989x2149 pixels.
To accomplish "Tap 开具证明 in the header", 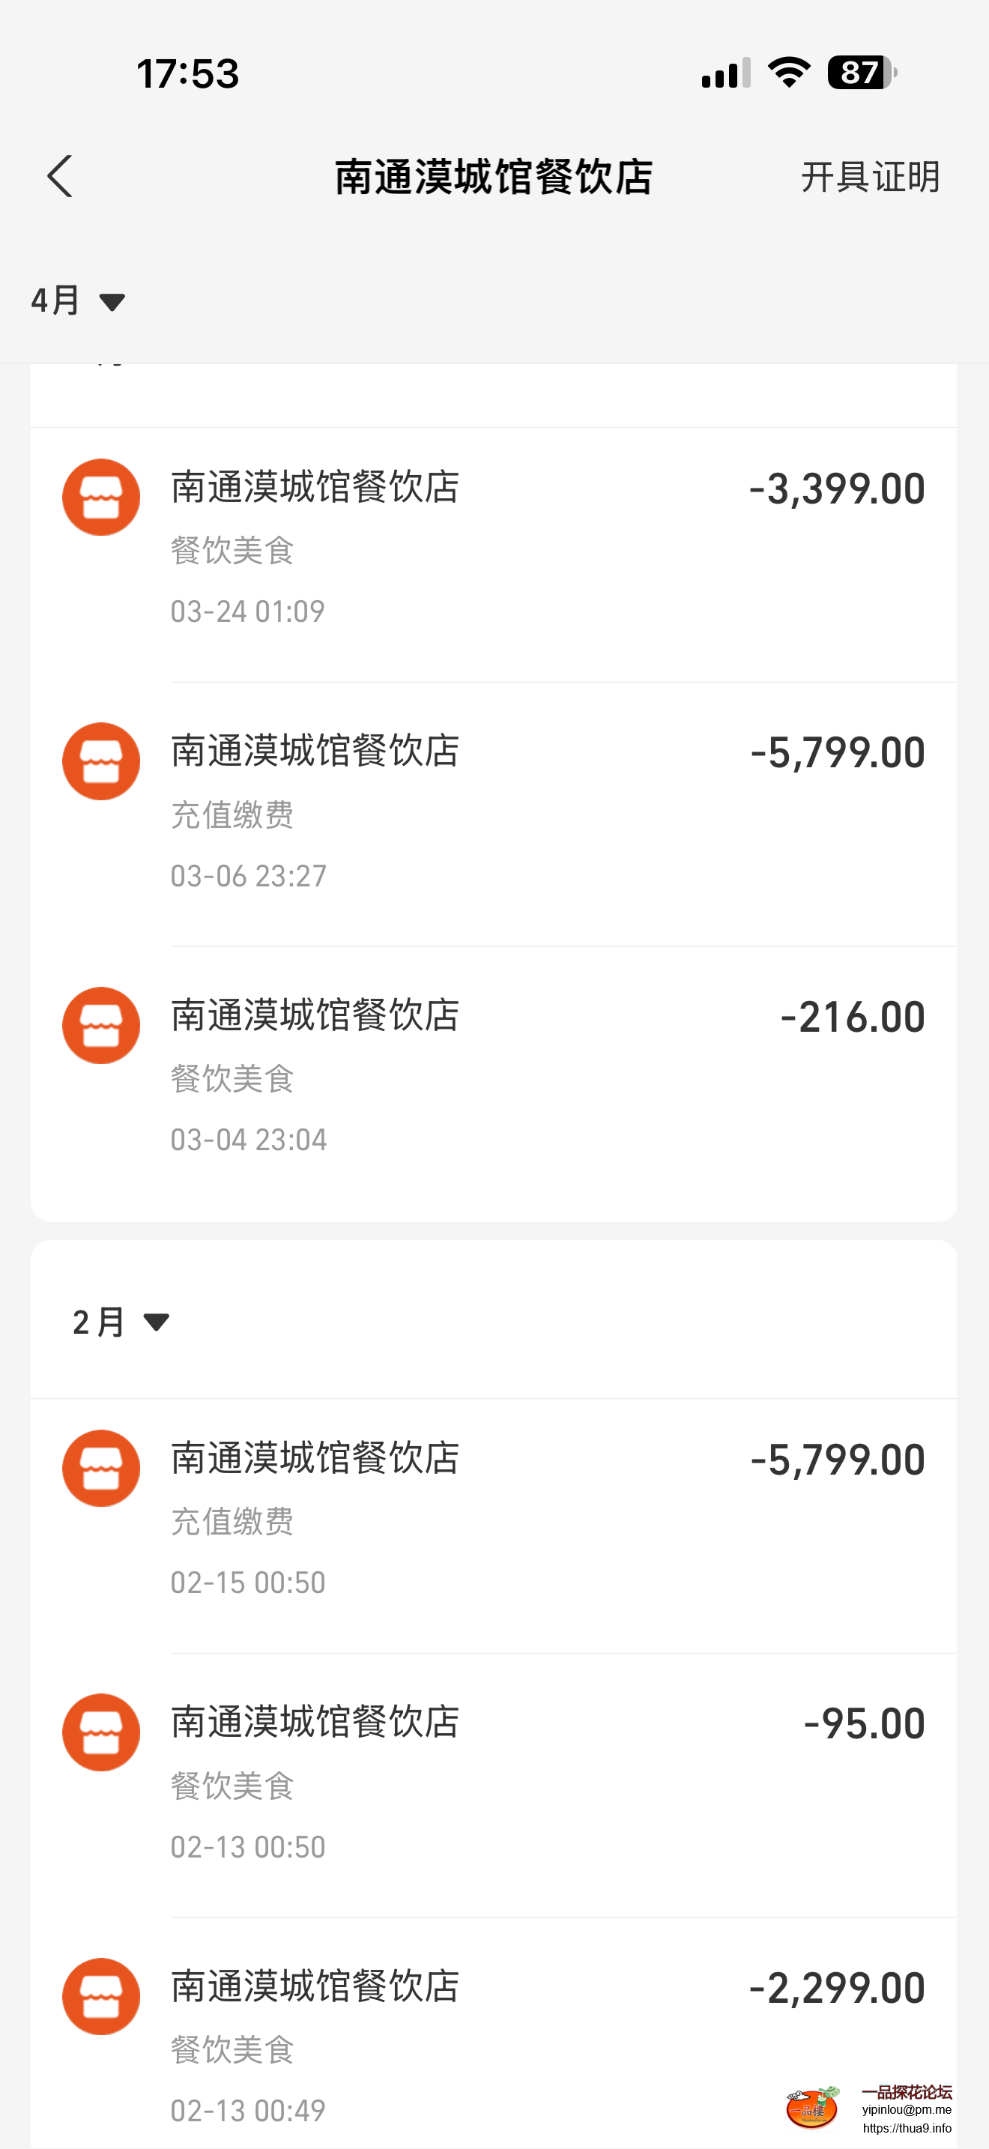I will [871, 177].
